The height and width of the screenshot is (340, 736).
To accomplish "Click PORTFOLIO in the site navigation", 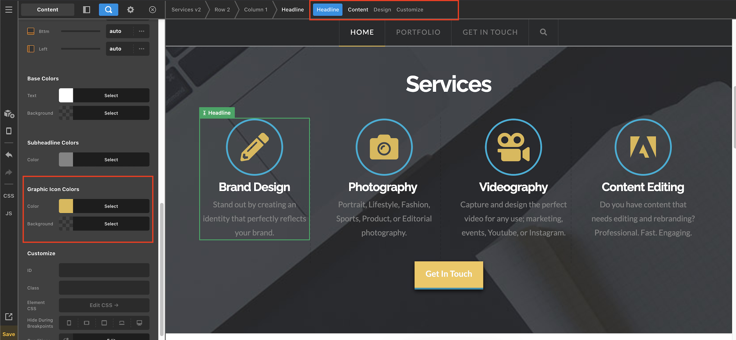I will coord(418,32).
